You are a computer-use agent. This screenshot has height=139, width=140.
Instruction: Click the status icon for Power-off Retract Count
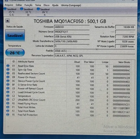(x=8, y=88)
